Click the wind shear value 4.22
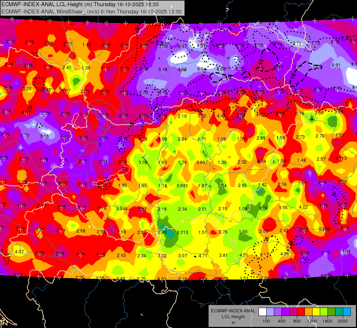Screen dimensions: 357x328 [x=303, y=207]
